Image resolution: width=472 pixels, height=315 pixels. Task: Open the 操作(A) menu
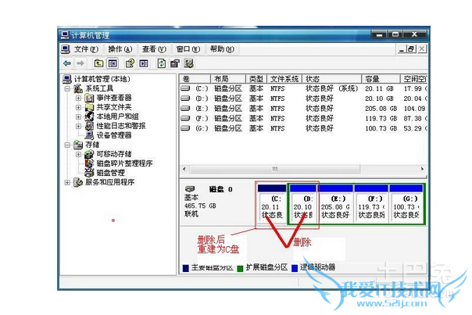[x=120, y=49]
